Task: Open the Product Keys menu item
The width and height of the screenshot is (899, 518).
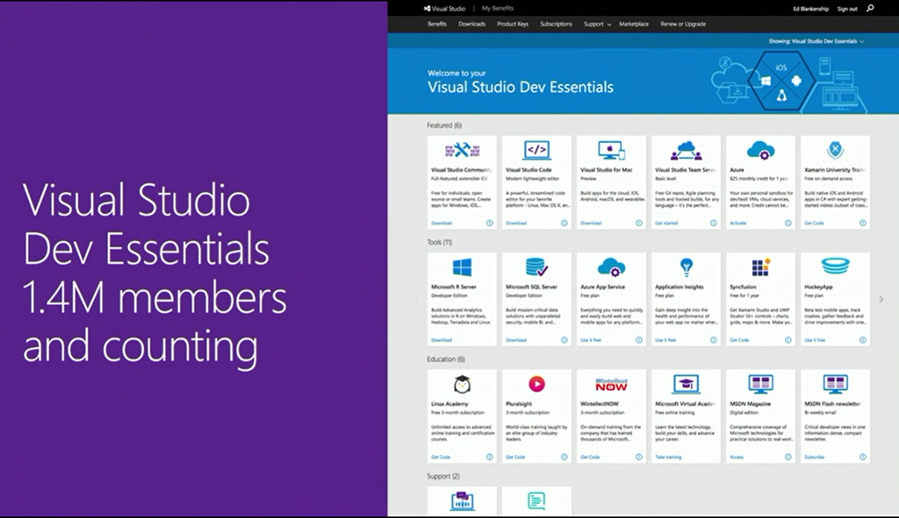Action: point(513,25)
